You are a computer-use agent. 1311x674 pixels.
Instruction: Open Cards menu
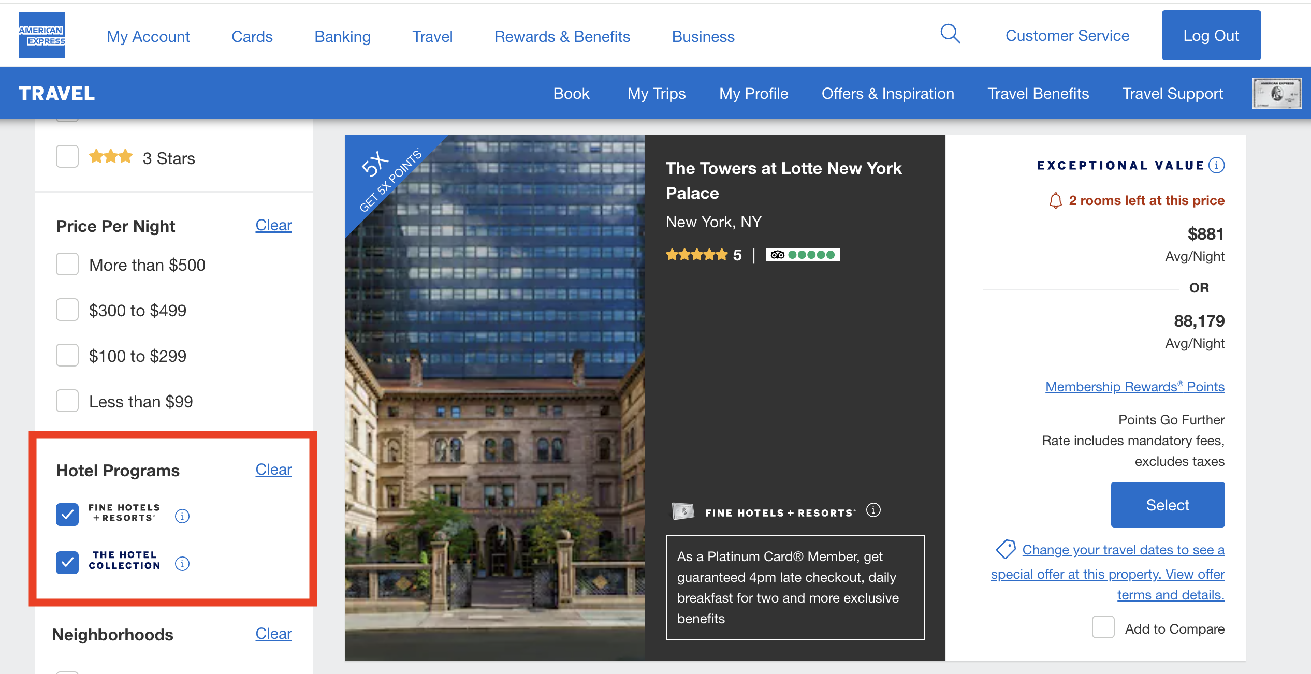[252, 36]
